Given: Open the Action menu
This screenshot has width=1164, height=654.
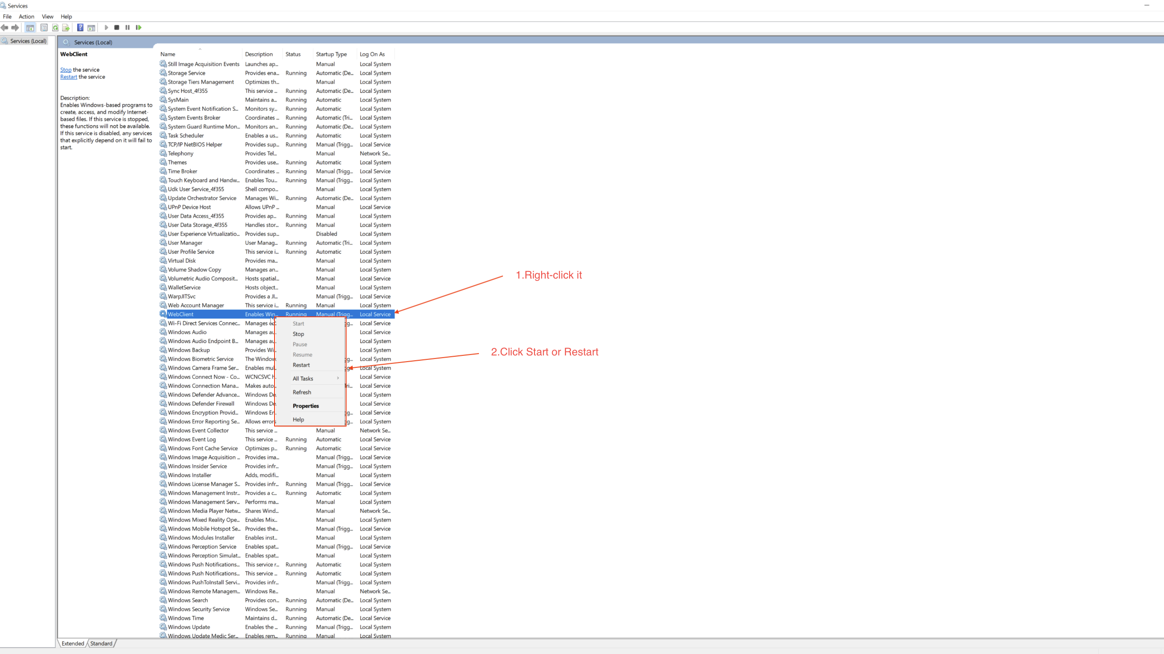Looking at the screenshot, I should pos(26,16).
